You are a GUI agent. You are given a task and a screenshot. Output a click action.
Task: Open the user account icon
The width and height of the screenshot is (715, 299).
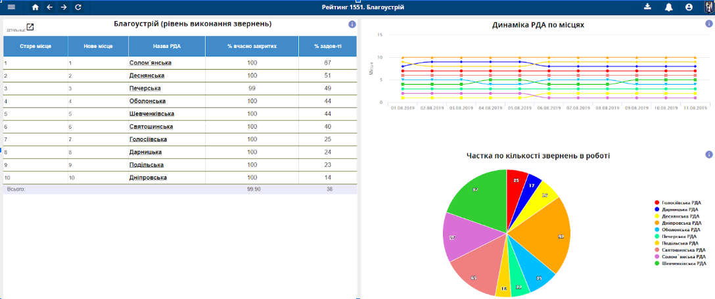689,7
